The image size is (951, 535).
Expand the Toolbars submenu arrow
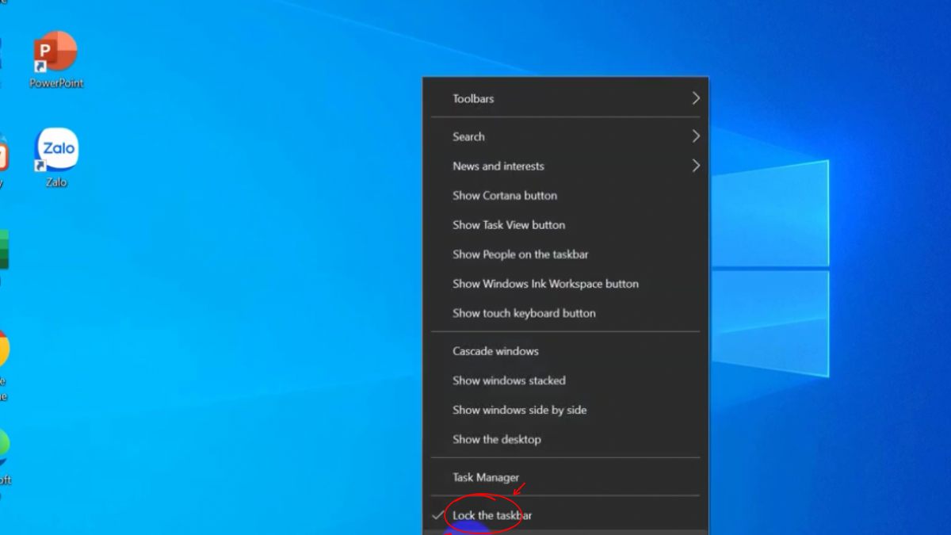pos(696,98)
